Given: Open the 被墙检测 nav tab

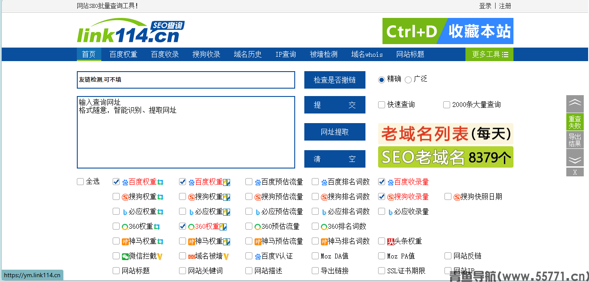Looking at the screenshot, I should (324, 55).
